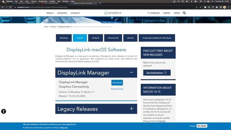Open macOS Spotlight search icon
The width and height of the screenshot is (231, 130).
pyautogui.click(x=205, y=1)
